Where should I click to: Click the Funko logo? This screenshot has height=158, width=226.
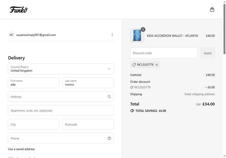(19, 10)
